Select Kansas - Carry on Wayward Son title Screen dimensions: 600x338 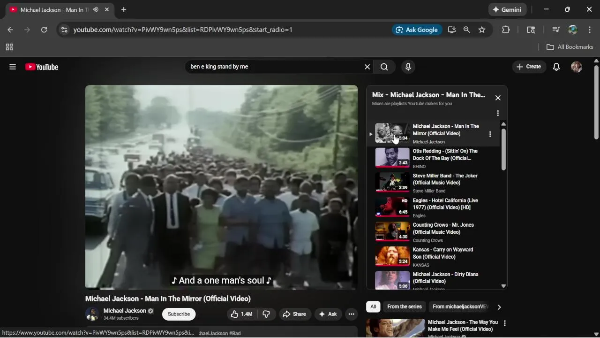tap(442, 253)
